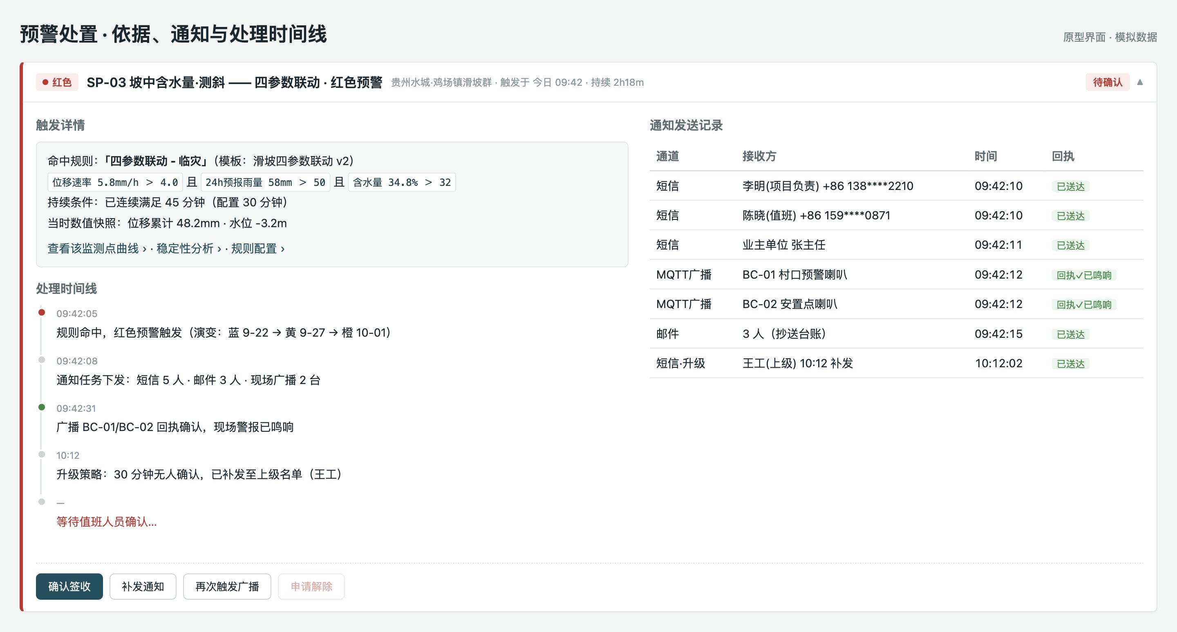Click 广播 BC-01/BC-02 回执确认 timeline entry

(175, 427)
